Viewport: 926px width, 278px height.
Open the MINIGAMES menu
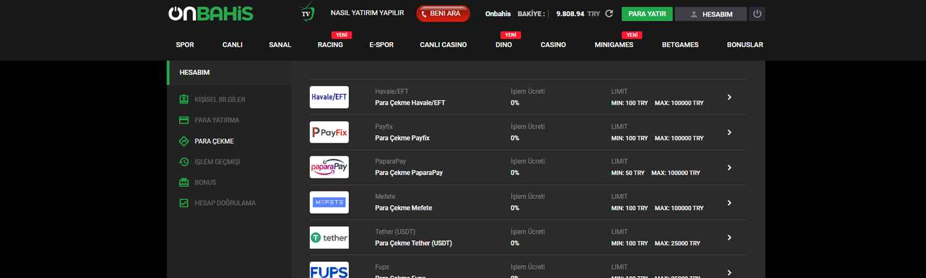pyautogui.click(x=614, y=44)
